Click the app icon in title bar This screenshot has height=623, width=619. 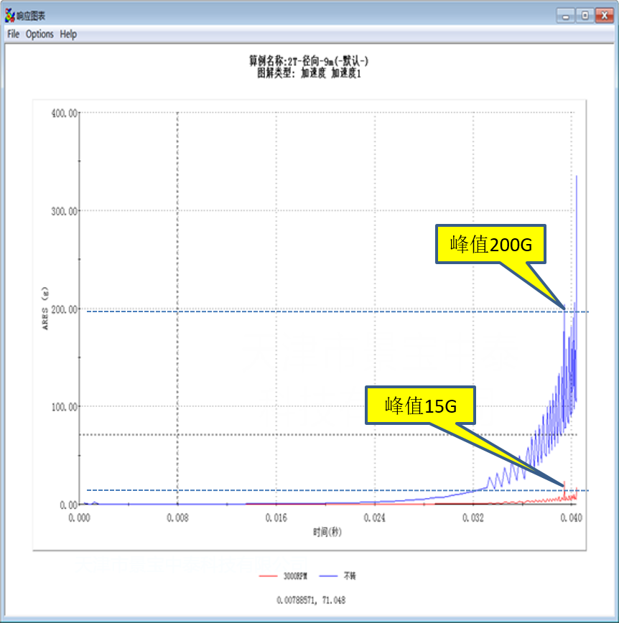(9, 15)
